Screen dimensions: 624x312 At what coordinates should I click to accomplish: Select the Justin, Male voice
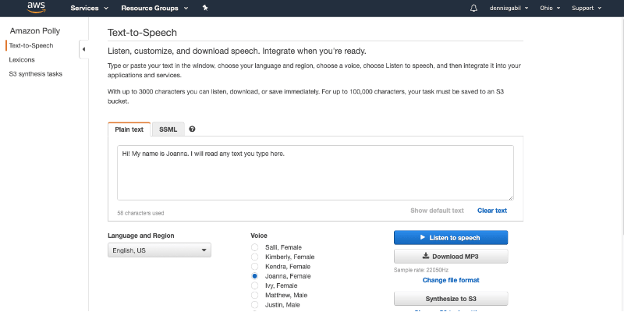coord(255,305)
